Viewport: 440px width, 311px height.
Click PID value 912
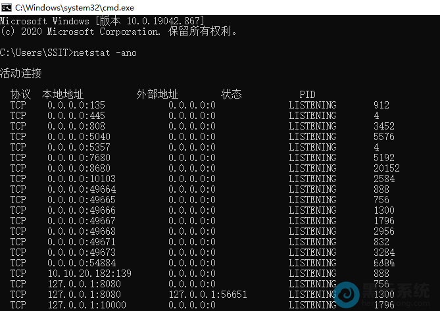coord(381,105)
